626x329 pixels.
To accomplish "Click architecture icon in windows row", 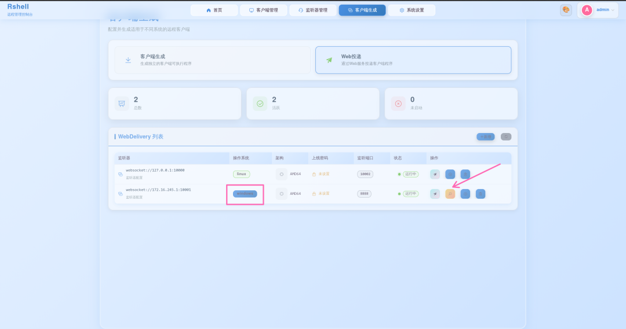I will tap(282, 194).
